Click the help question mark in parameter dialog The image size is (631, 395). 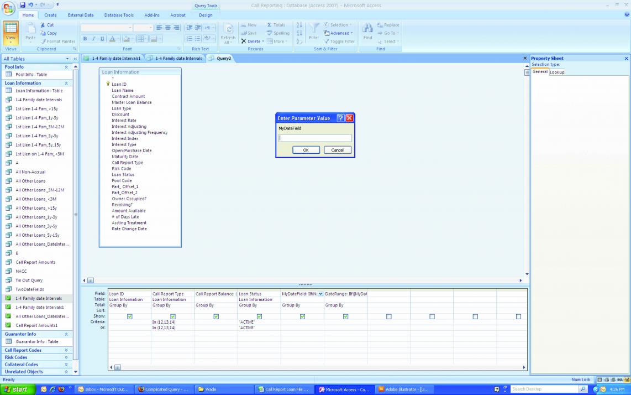point(340,118)
